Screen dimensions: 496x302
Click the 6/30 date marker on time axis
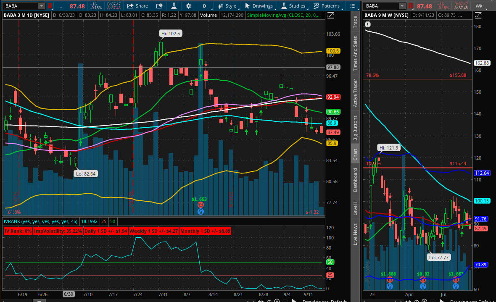[x=68, y=294]
